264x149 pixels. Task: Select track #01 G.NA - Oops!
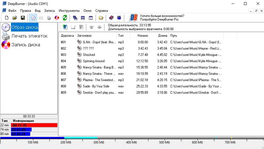141,42
